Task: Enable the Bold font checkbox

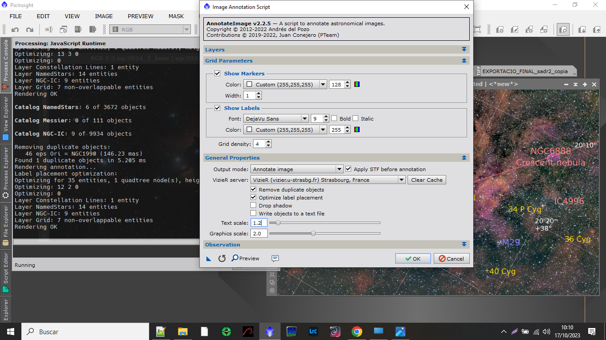Action: [x=334, y=119]
